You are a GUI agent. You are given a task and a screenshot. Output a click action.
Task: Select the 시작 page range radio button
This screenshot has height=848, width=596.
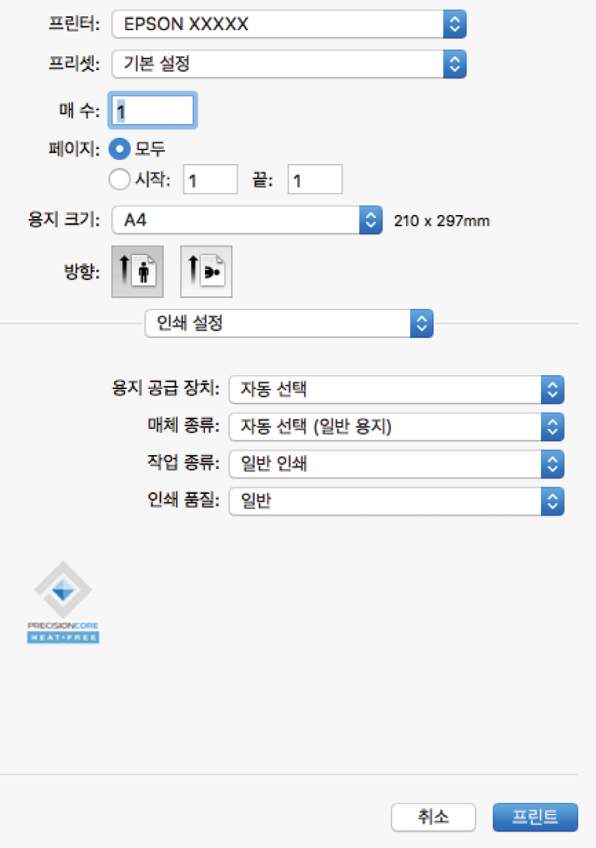[120, 180]
